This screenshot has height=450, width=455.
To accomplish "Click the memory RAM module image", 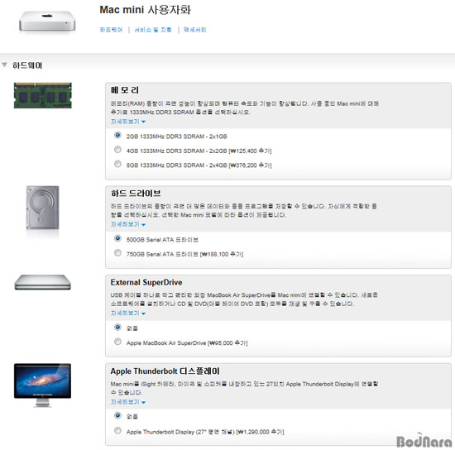I will [x=43, y=95].
